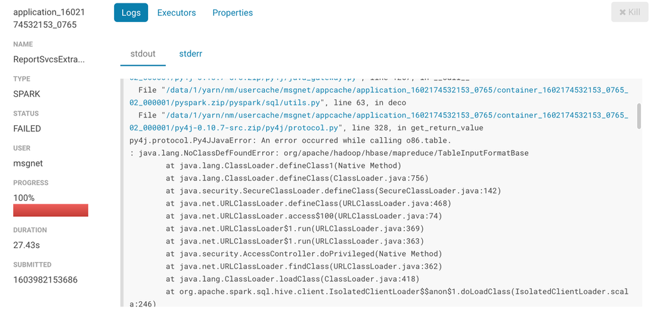Click the truncated ReportSvcsExtra... job name
Viewport: 663px width, 323px height.
pos(49,59)
